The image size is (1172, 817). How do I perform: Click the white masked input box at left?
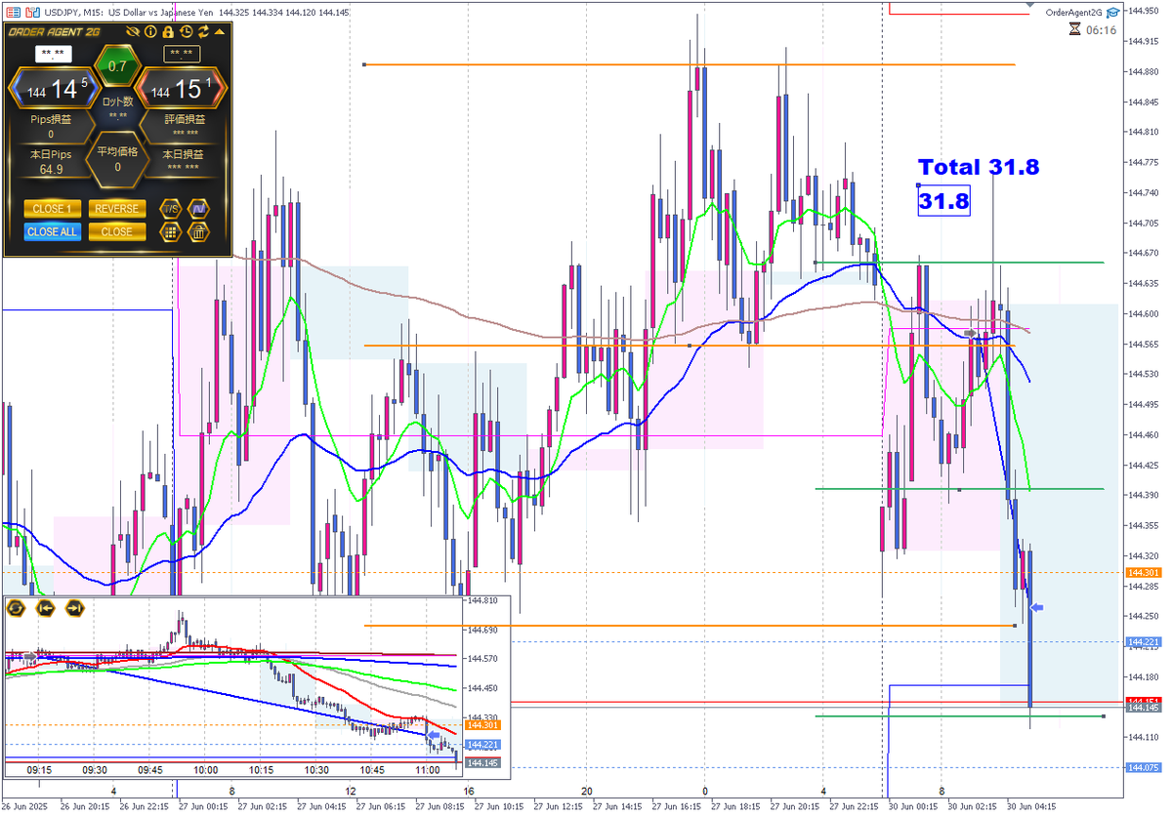point(54,54)
